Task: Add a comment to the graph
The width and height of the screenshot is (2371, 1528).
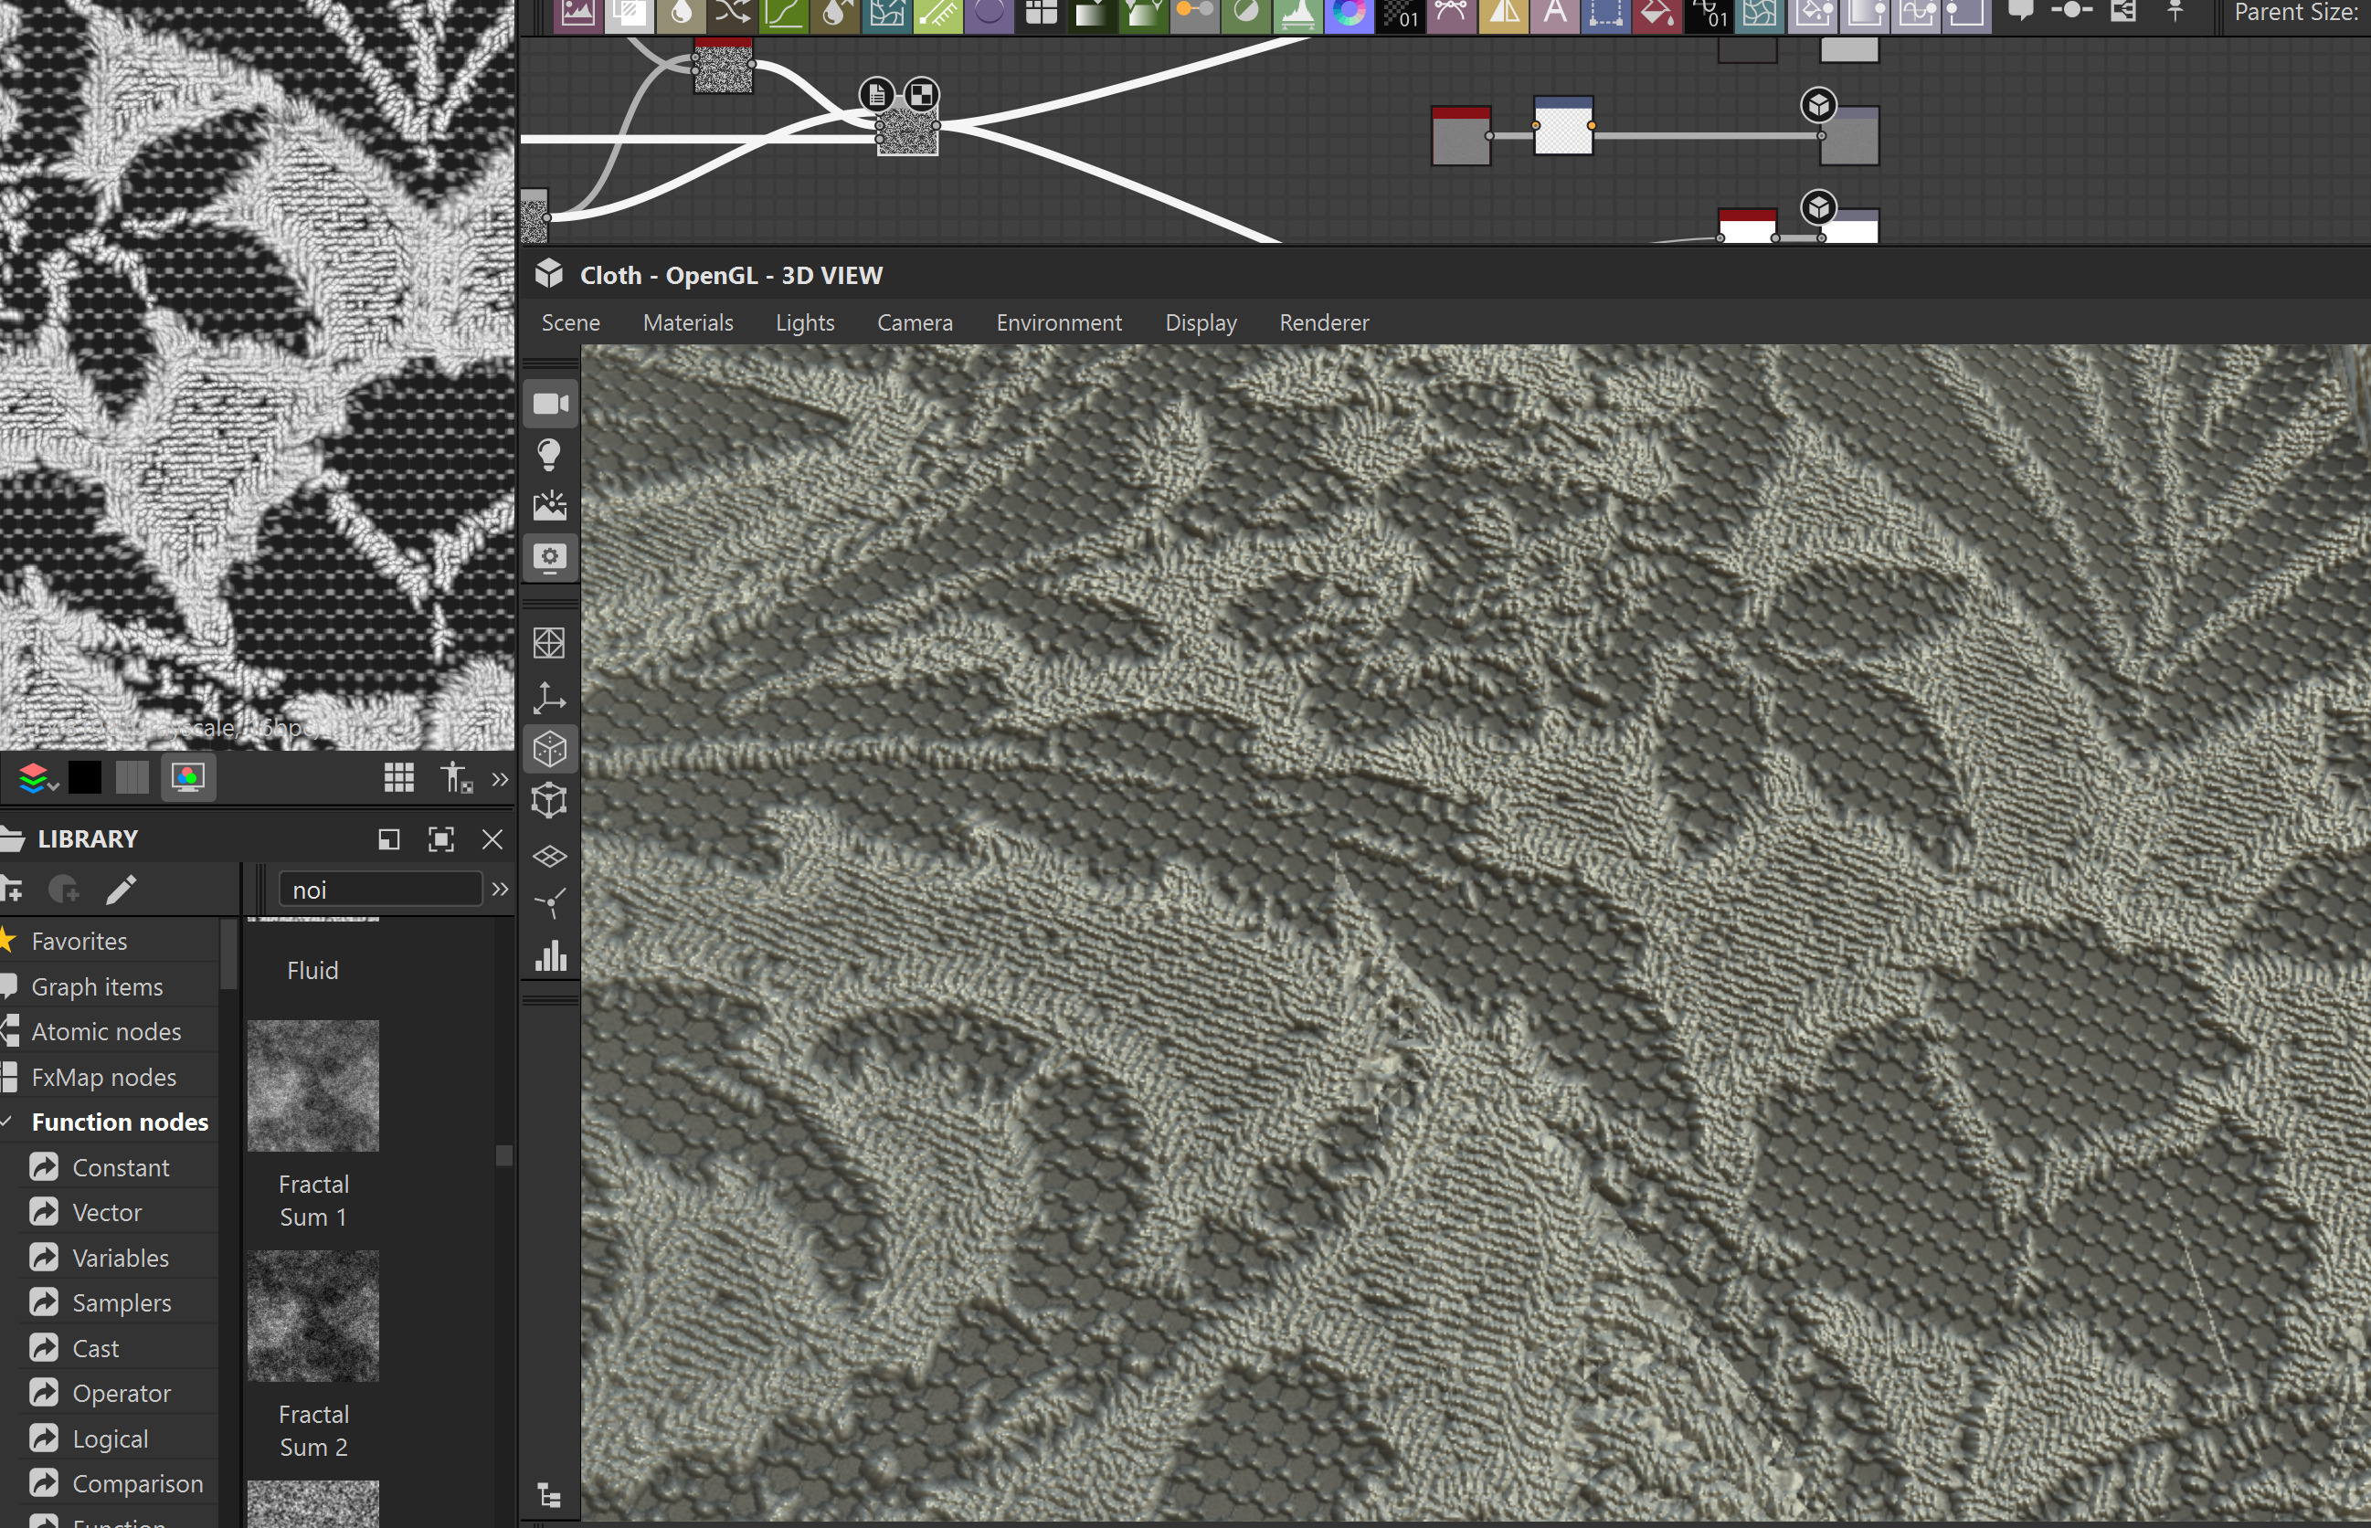Action: [2021, 12]
